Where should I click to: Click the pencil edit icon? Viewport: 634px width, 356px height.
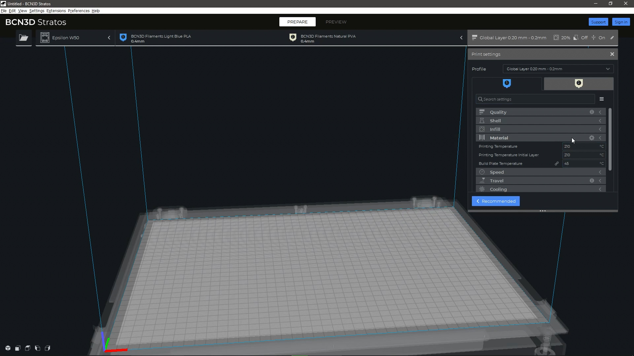point(612,38)
